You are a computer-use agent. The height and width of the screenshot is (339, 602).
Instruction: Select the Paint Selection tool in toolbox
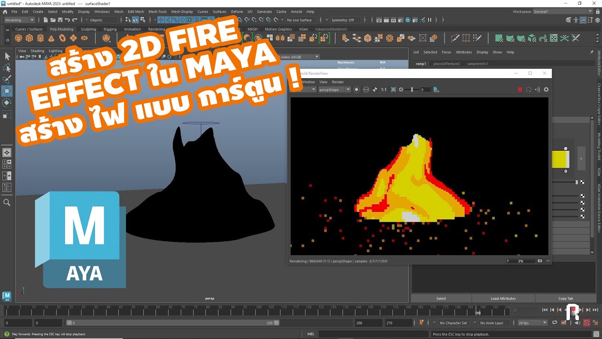7,80
